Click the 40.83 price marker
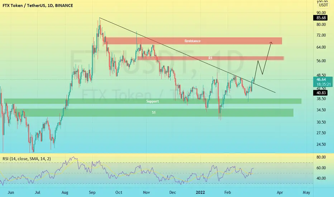 click(321, 93)
